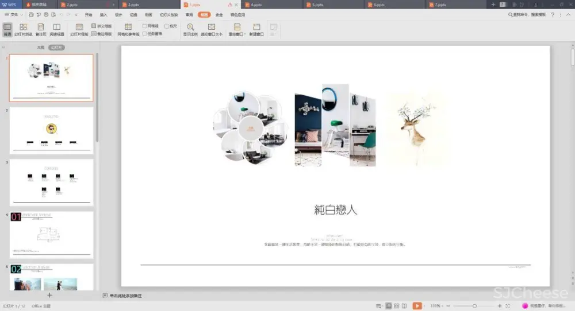Open the 111% zoom level dropdown
575x311 pixels.
pos(436,305)
